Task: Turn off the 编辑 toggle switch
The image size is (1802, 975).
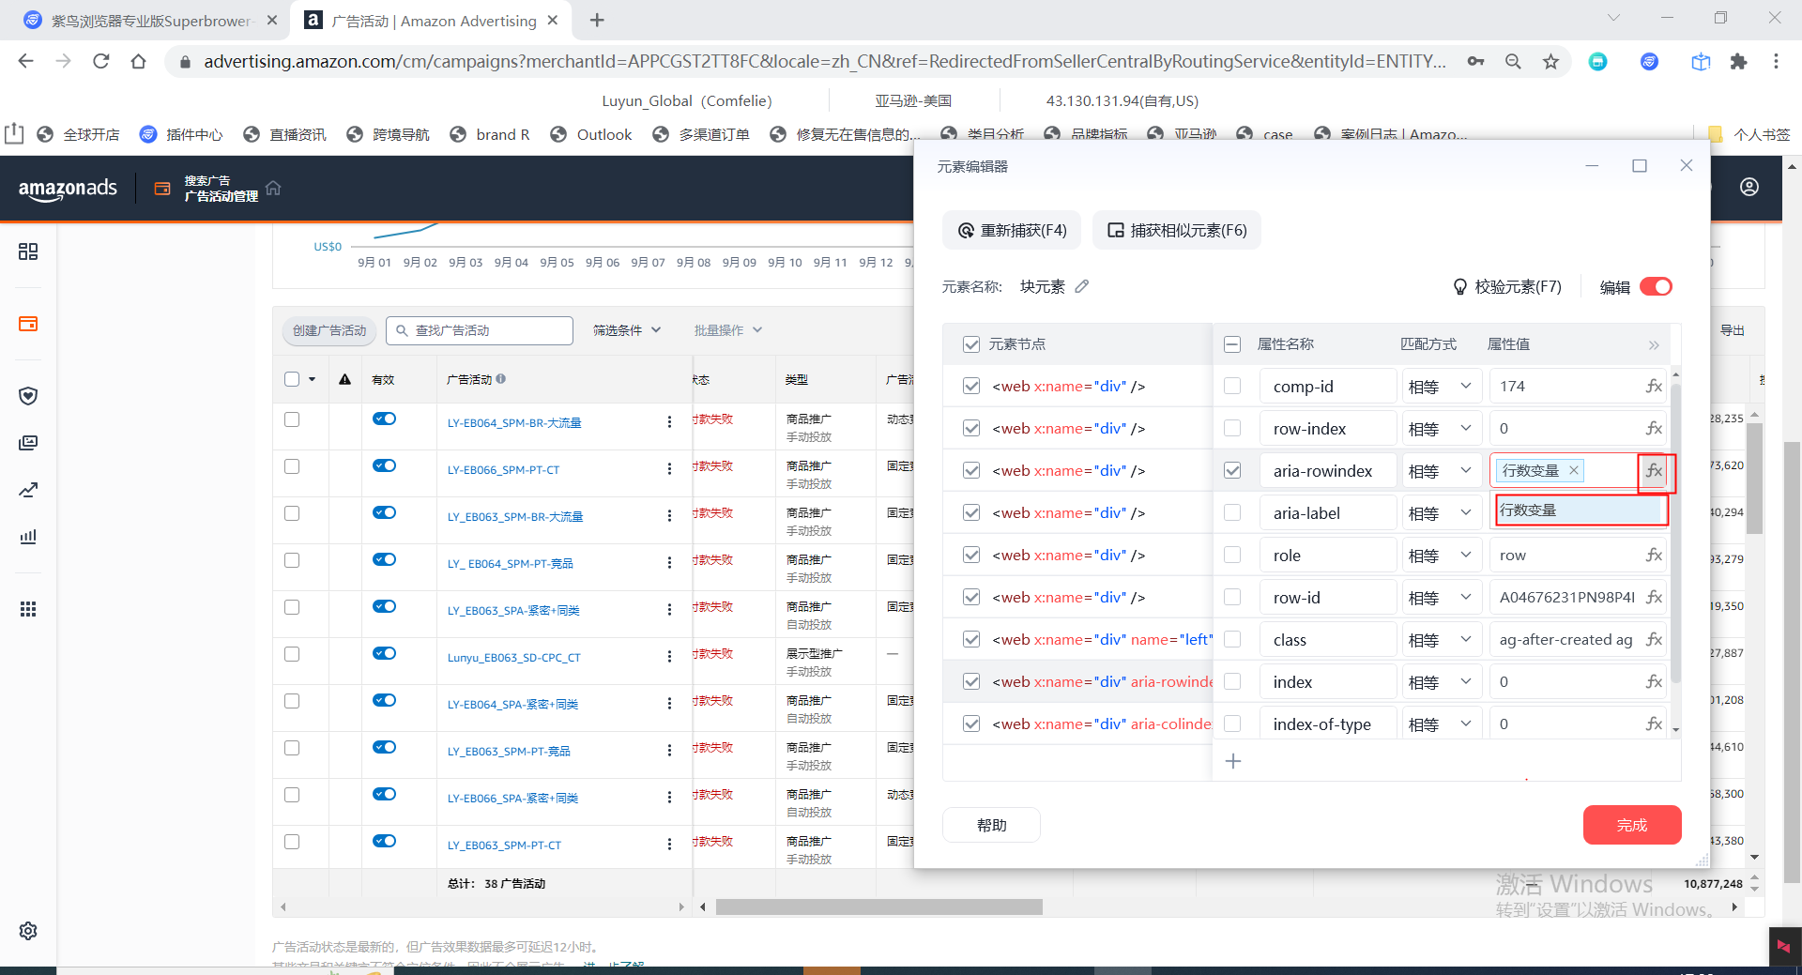Action: click(1656, 287)
